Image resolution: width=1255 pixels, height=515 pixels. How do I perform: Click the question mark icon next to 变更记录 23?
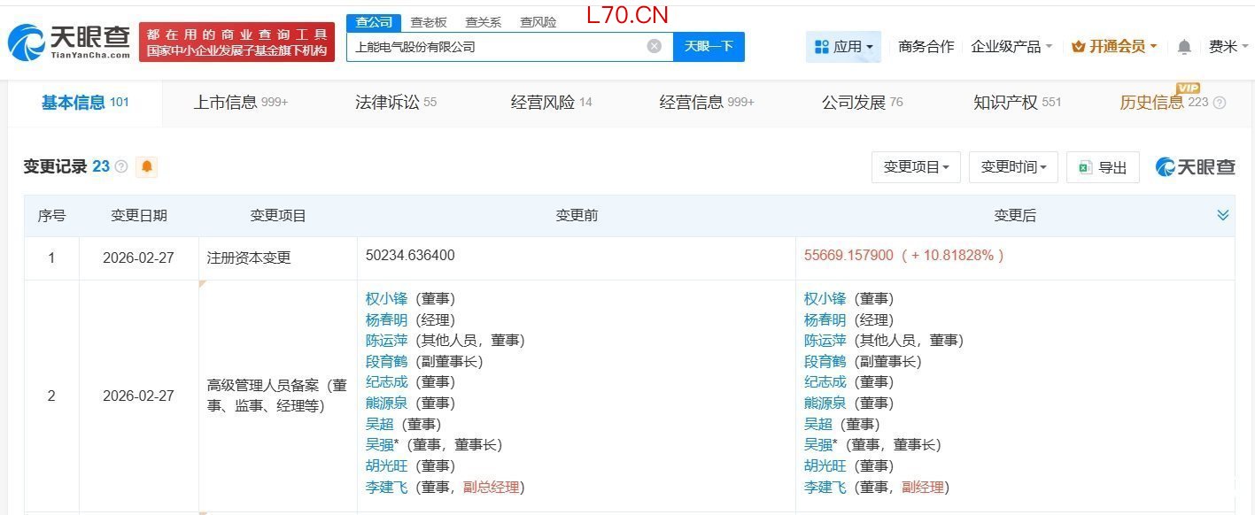pyautogui.click(x=121, y=166)
